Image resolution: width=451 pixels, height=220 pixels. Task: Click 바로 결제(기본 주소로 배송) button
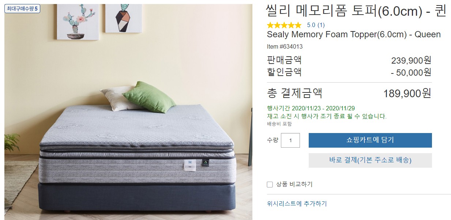pyautogui.click(x=370, y=160)
